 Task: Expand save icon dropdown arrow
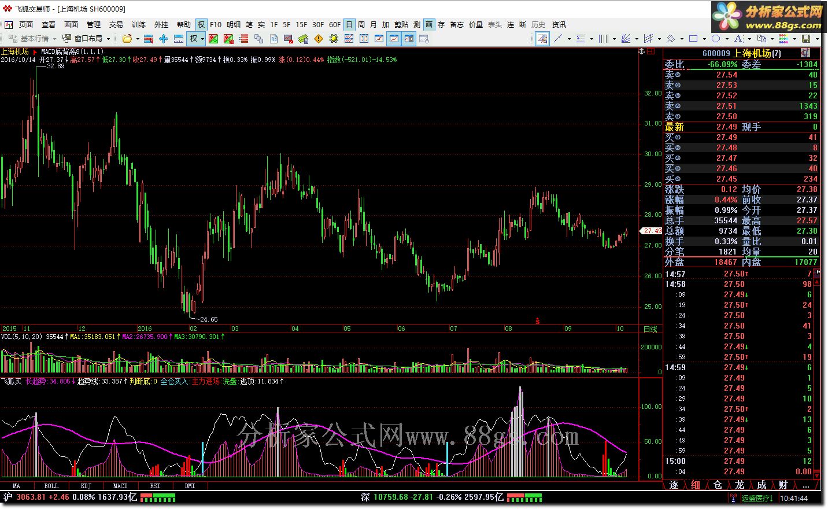click(x=817, y=39)
